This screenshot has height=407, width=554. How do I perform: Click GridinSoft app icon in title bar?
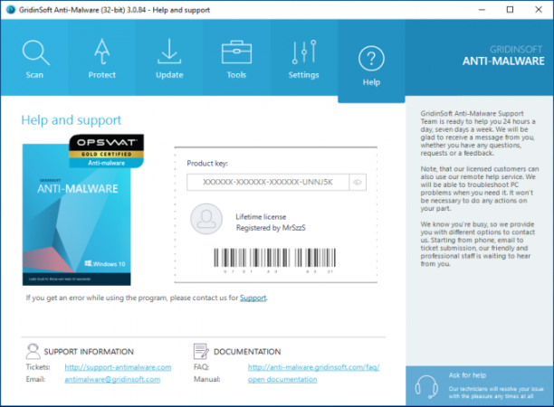(x=11, y=10)
